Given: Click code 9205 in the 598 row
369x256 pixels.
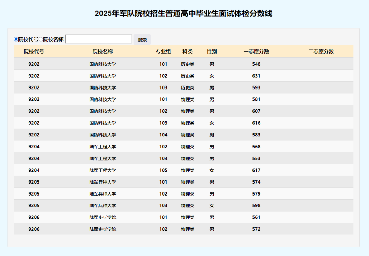Looking at the screenshot, I should click(x=34, y=205).
